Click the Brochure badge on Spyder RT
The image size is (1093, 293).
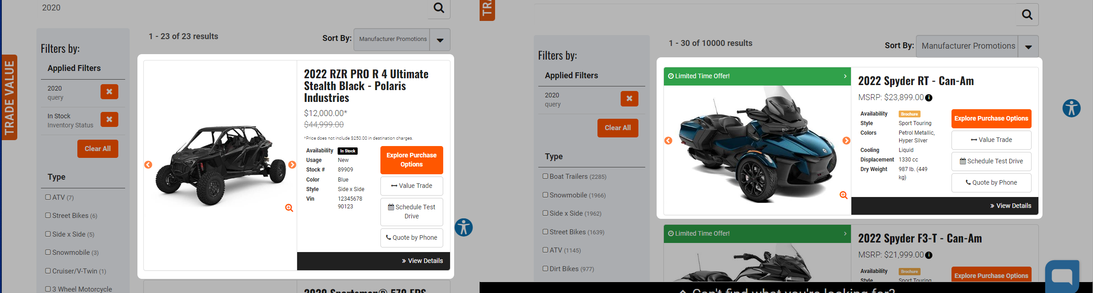pyautogui.click(x=909, y=114)
